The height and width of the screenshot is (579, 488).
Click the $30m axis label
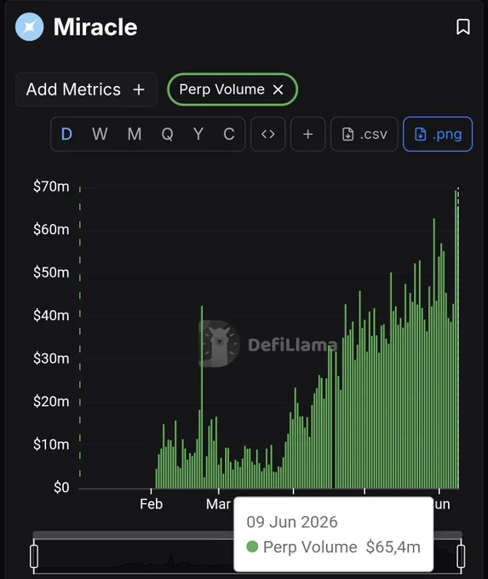51,358
